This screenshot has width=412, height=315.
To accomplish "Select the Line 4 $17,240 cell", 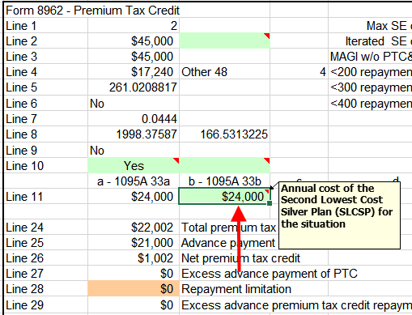I will (x=134, y=72).
